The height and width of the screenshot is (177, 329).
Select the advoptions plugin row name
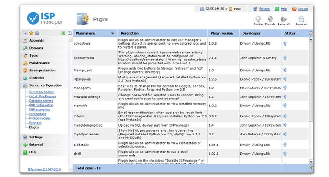coord(82,43)
